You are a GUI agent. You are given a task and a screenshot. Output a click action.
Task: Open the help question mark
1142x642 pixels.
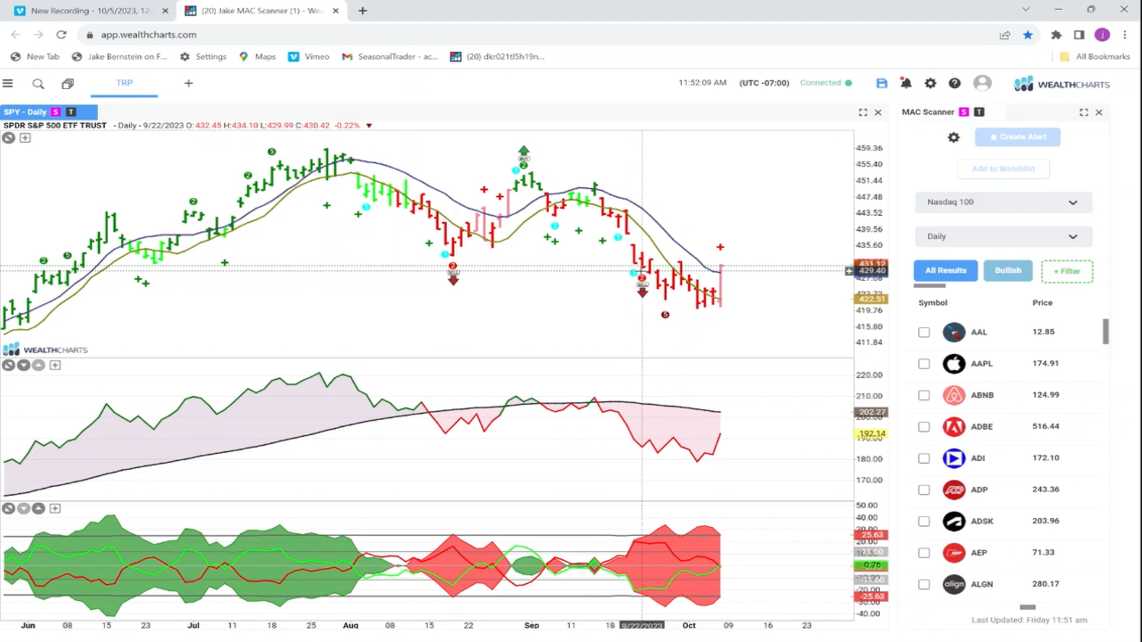[x=955, y=84]
